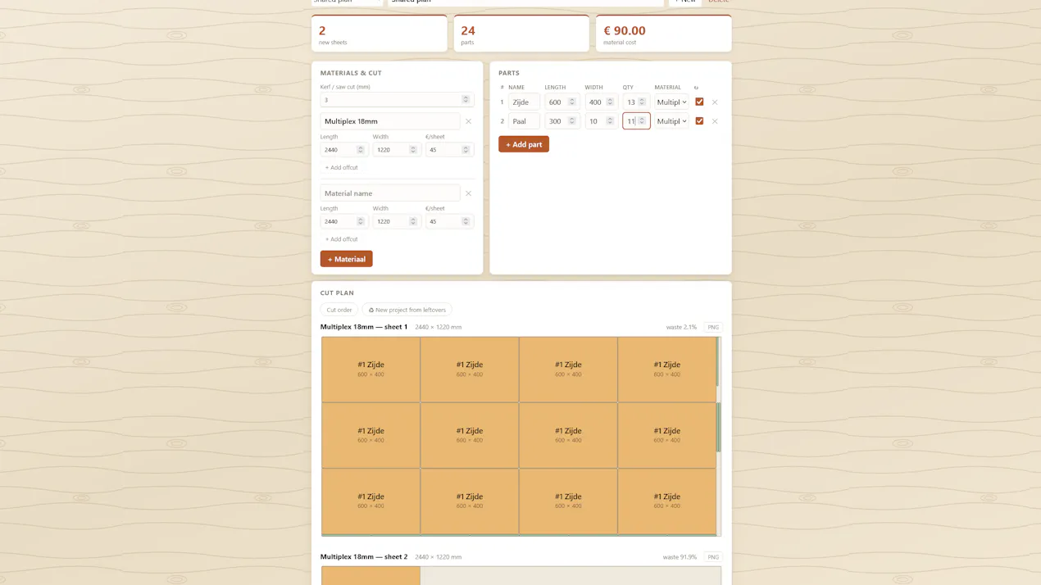Edit the Zijde part name field
This screenshot has width=1041, height=585.
[524, 102]
